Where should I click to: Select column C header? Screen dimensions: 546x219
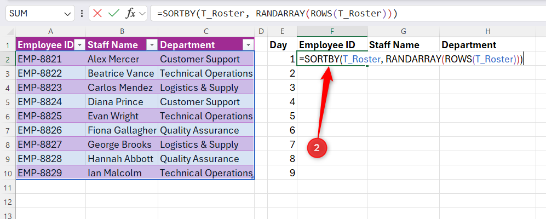click(206, 31)
